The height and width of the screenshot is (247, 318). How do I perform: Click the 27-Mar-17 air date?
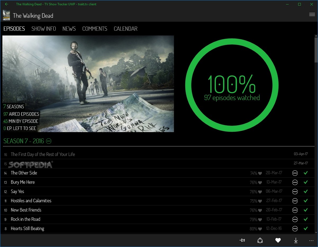(x=301, y=163)
